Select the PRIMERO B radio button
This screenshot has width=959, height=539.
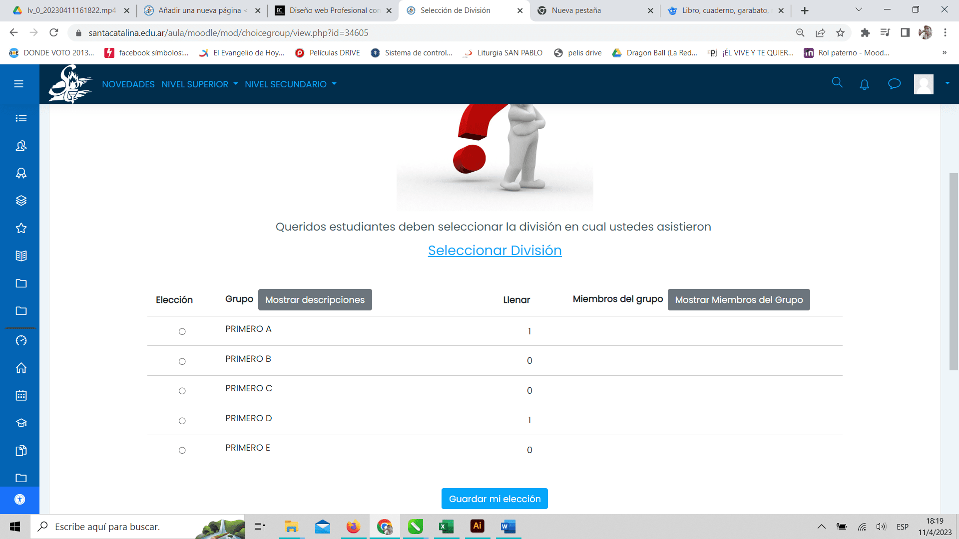click(182, 361)
